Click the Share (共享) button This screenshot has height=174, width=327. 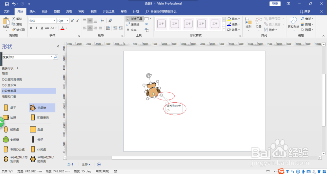pos(305,11)
